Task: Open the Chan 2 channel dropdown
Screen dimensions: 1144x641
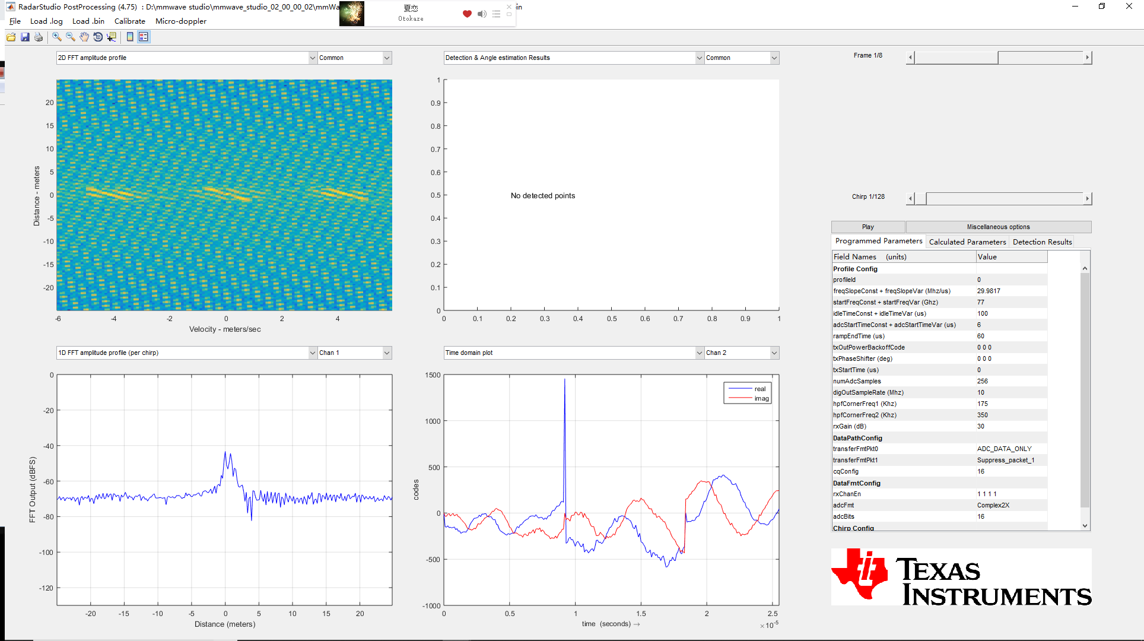Action: tap(774, 353)
